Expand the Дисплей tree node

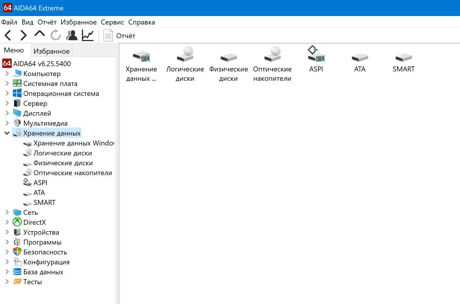point(7,113)
